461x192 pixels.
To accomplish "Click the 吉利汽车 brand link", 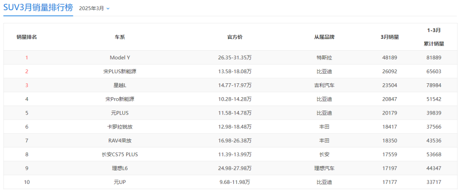I will point(324,85).
